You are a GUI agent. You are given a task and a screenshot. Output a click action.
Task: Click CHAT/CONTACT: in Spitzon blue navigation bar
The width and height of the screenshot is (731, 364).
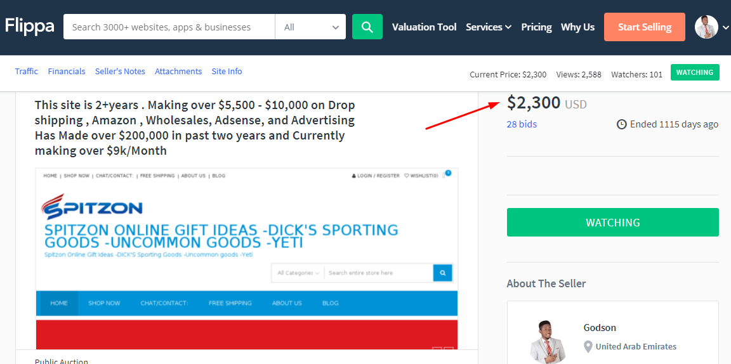click(164, 303)
